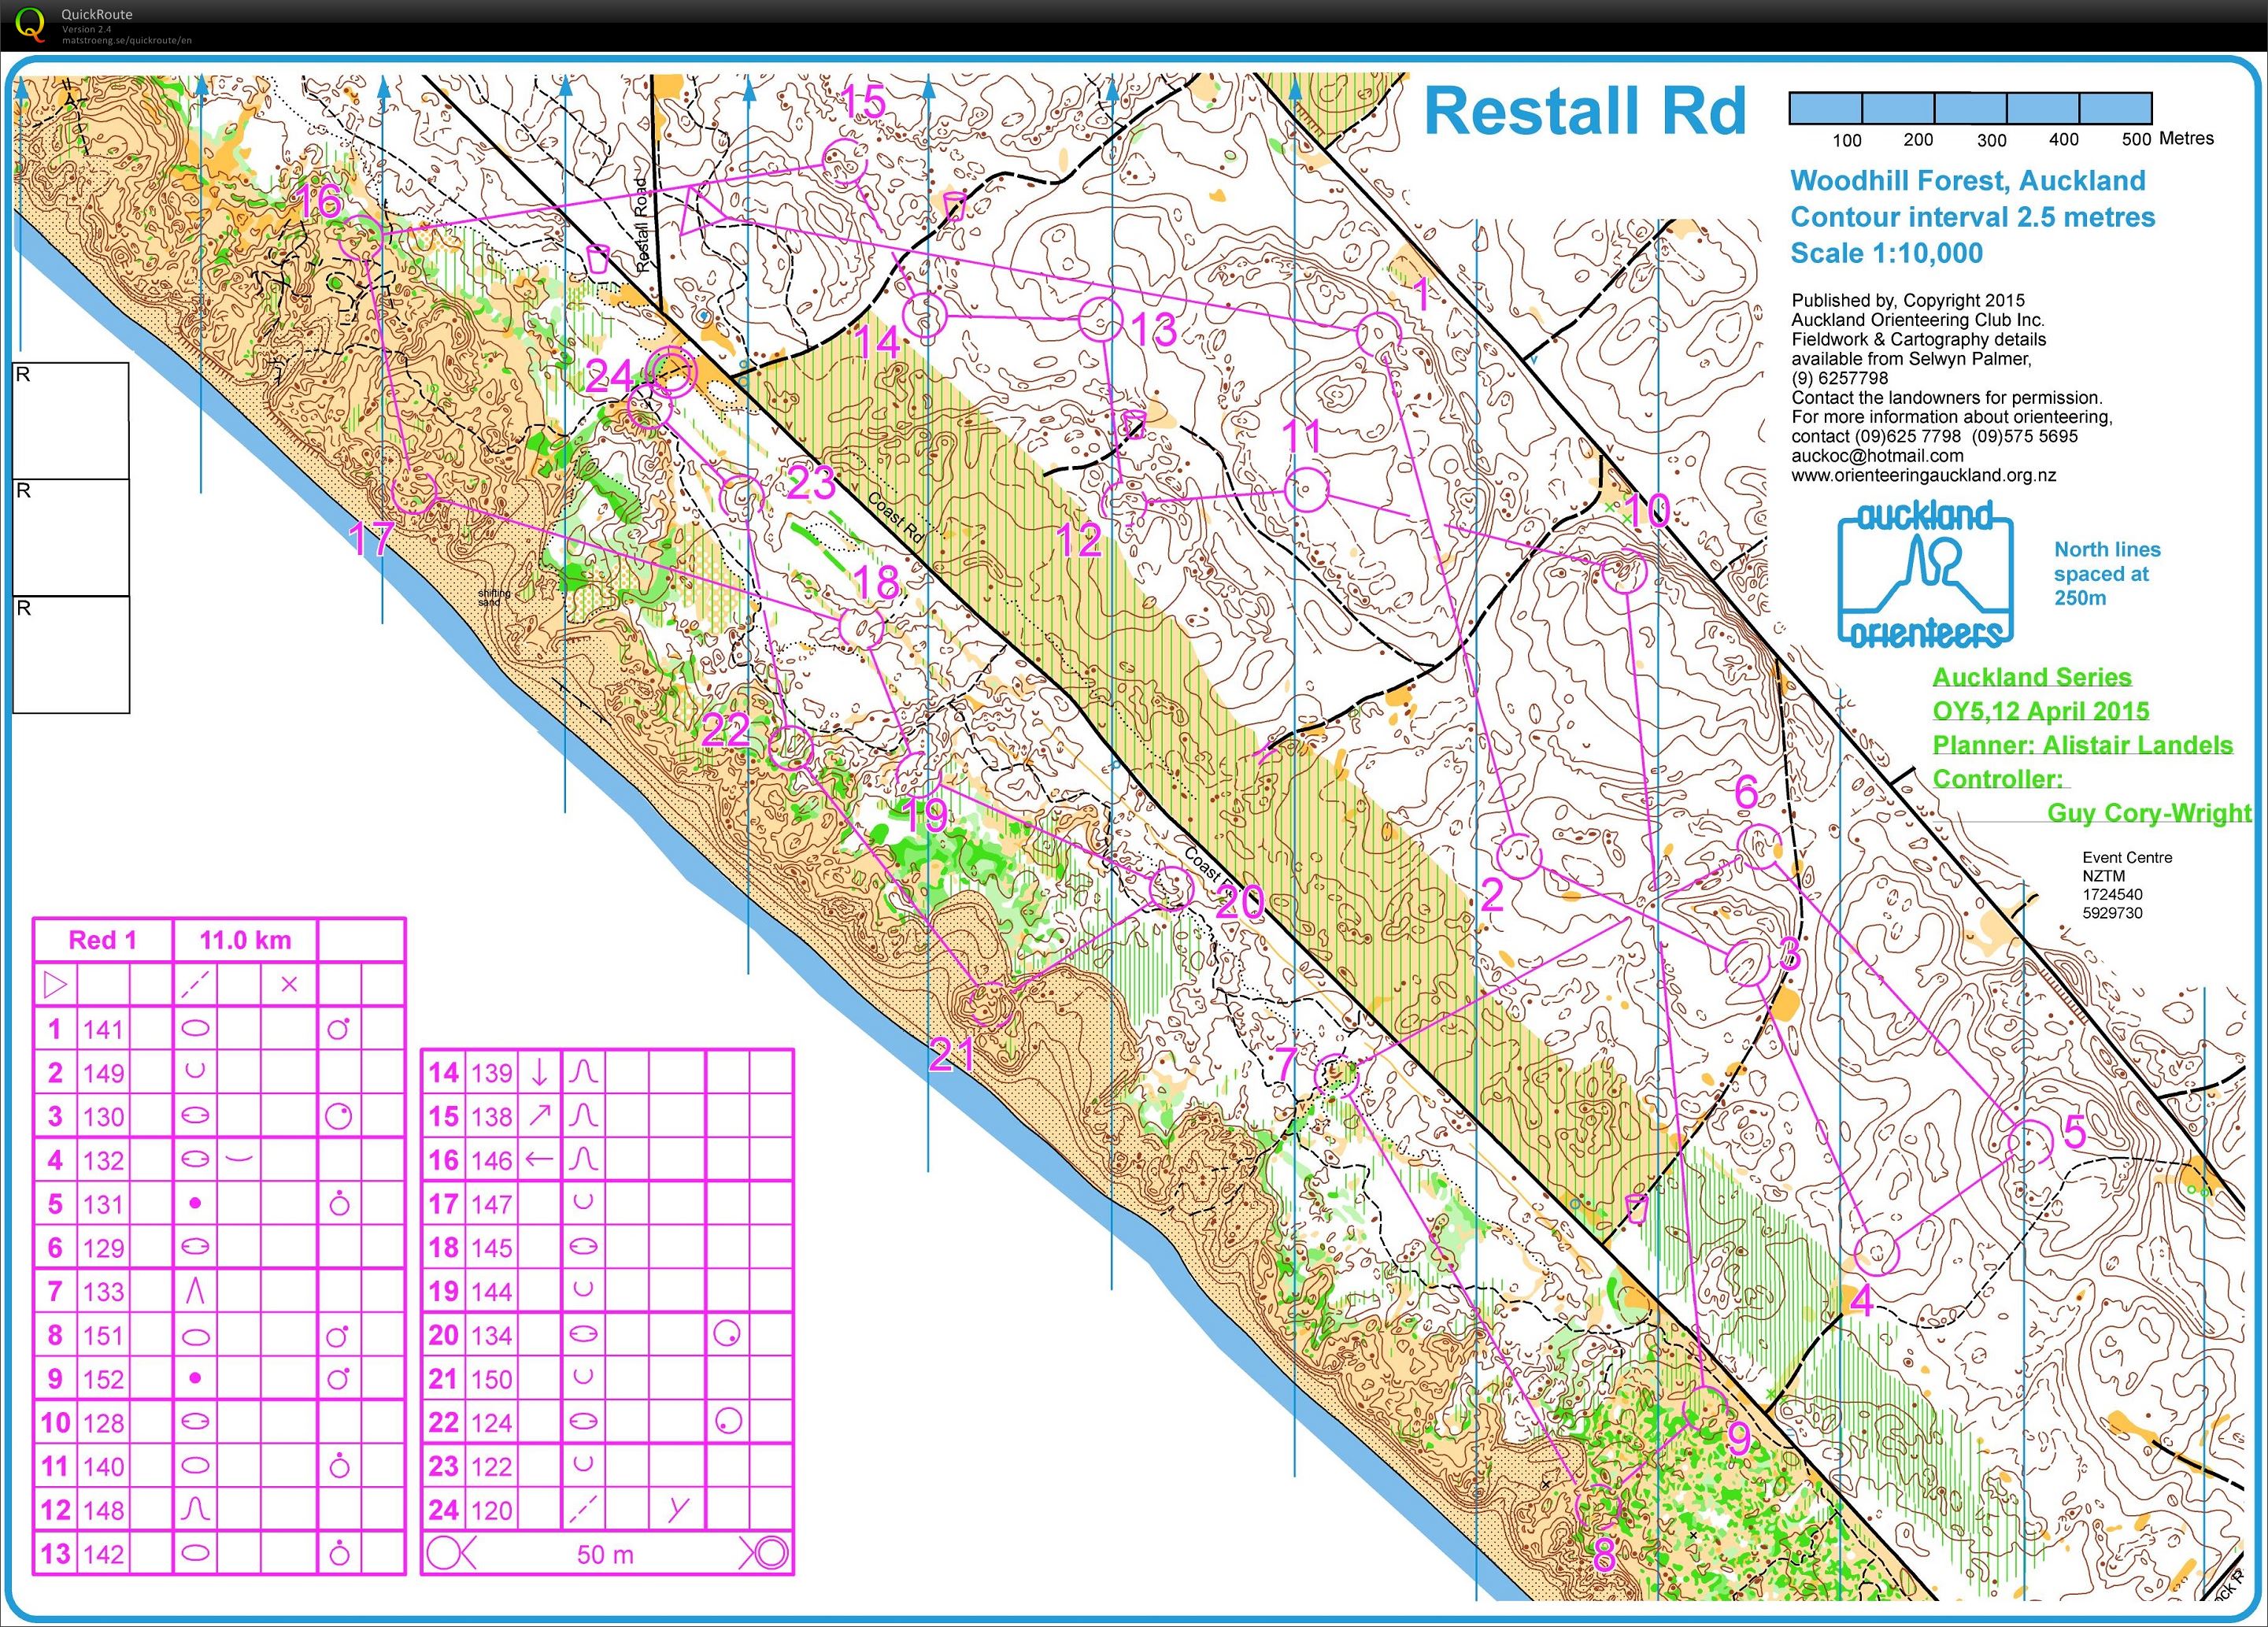The image size is (2268, 1627).
Task: Click the "Restall Rd" map title
Action: tap(1584, 111)
